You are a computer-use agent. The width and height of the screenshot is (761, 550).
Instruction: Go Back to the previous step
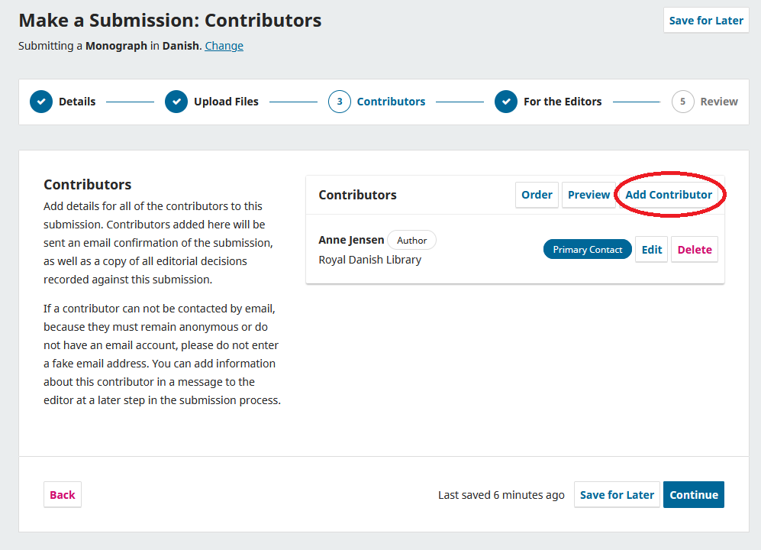coord(63,495)
